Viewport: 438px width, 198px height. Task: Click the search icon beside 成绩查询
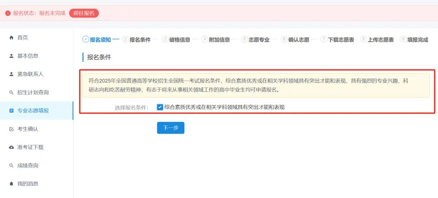(x=11, y=166)
